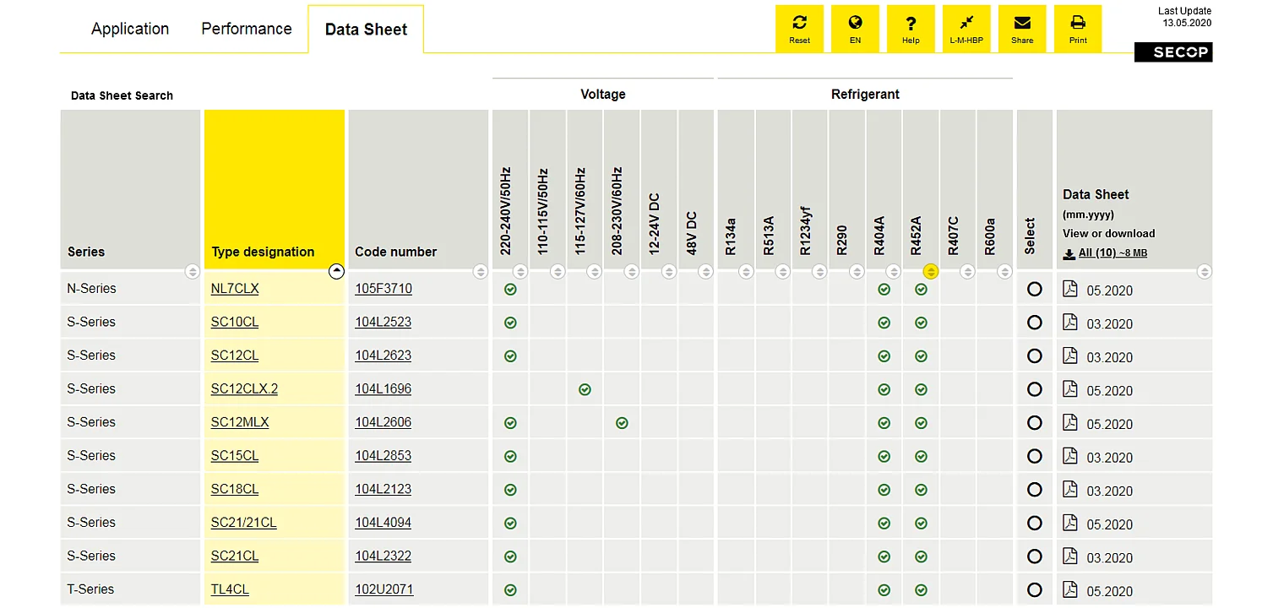This screenshot has width=1273, height=608.
Task: Expand the Series column filter
Action: click(192, 271)
